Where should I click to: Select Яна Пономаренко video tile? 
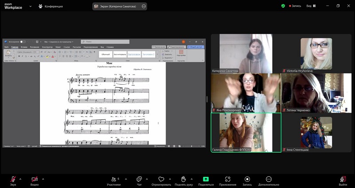(x=246, y=93)
